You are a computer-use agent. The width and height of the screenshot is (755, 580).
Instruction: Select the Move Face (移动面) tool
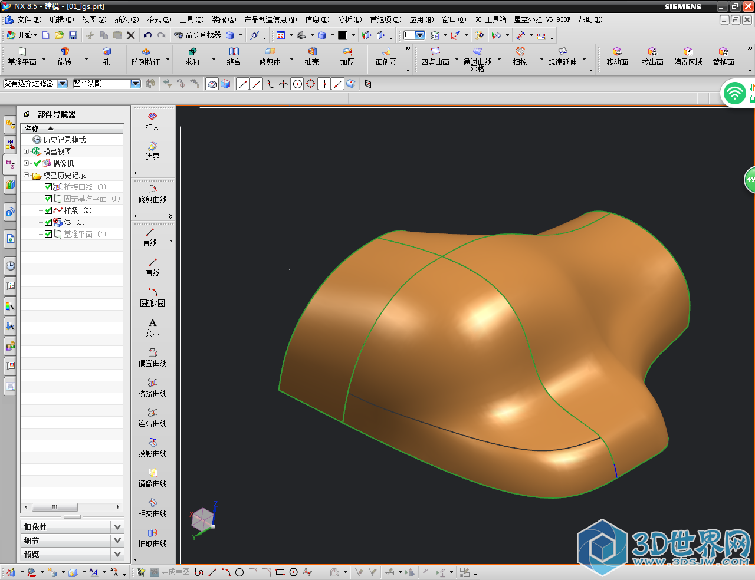(618, 57)
